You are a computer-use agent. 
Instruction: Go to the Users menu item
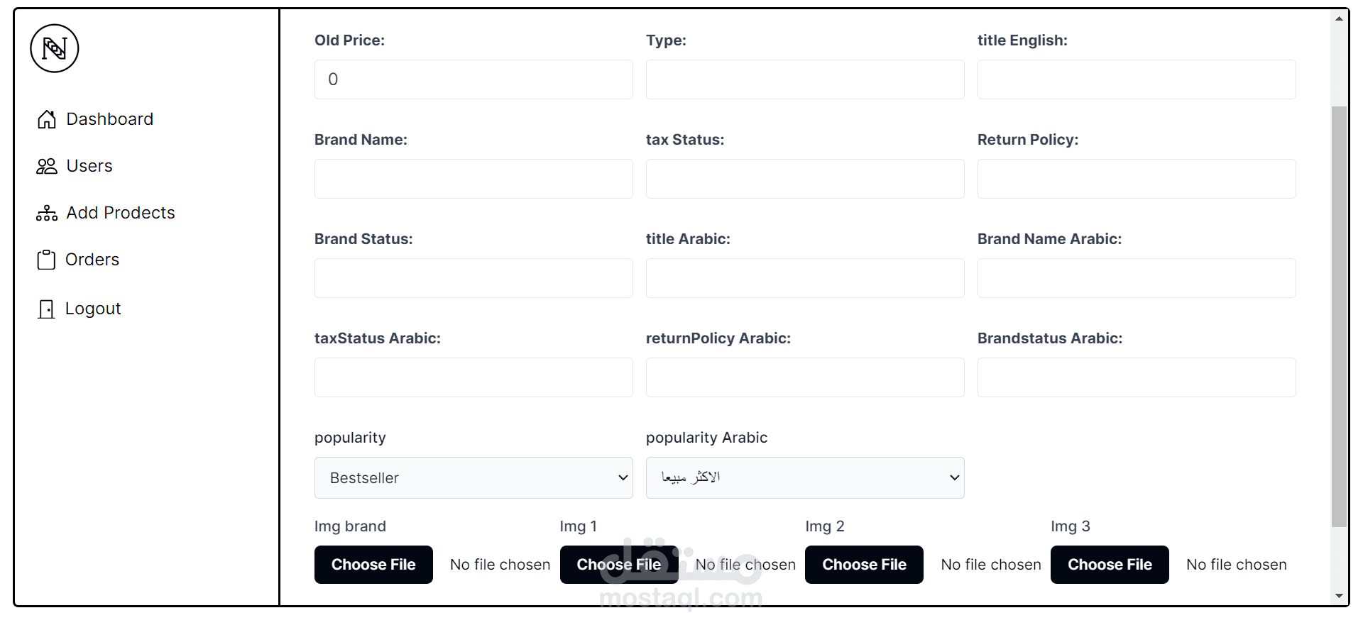click(x=89, y=166)
